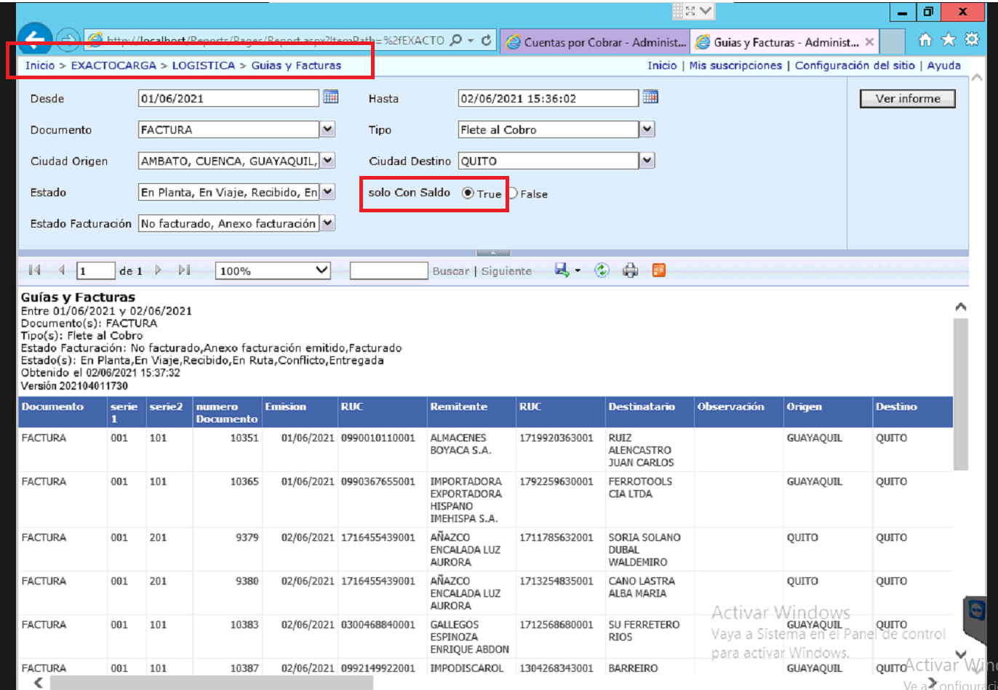Image resolution: width=998 pixels, height=690 pixels.
Task: Click the export save disk icon
Action: tap(562, 270)
